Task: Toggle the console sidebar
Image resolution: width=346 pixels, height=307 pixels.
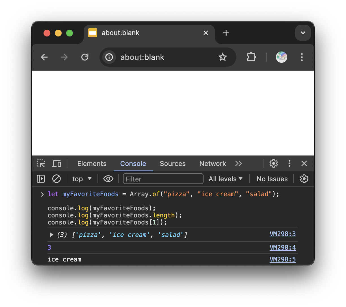Action: pyautogui.click(x=41, y=179)
